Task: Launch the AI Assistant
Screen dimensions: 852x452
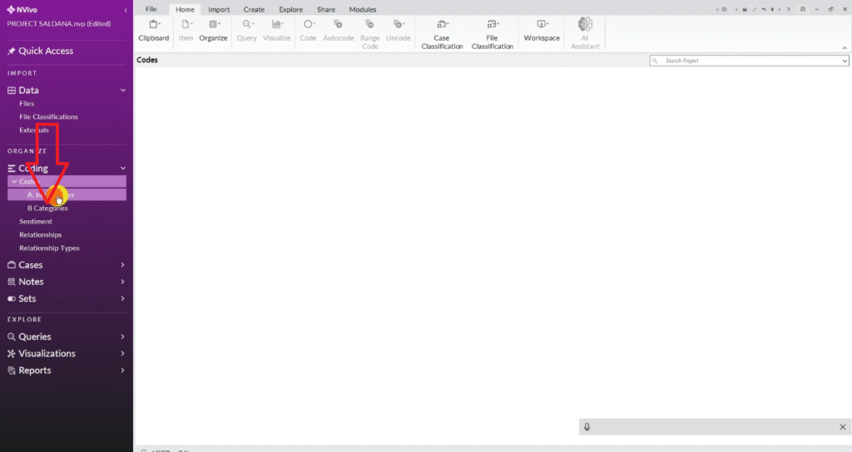Action: (x=585, y=33)
